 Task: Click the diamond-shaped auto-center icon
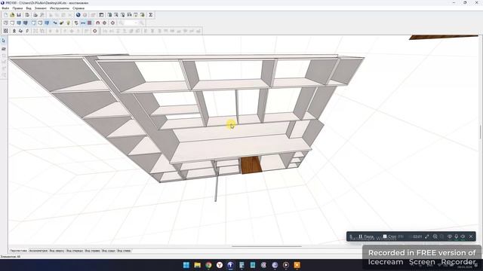coord(112,23)
